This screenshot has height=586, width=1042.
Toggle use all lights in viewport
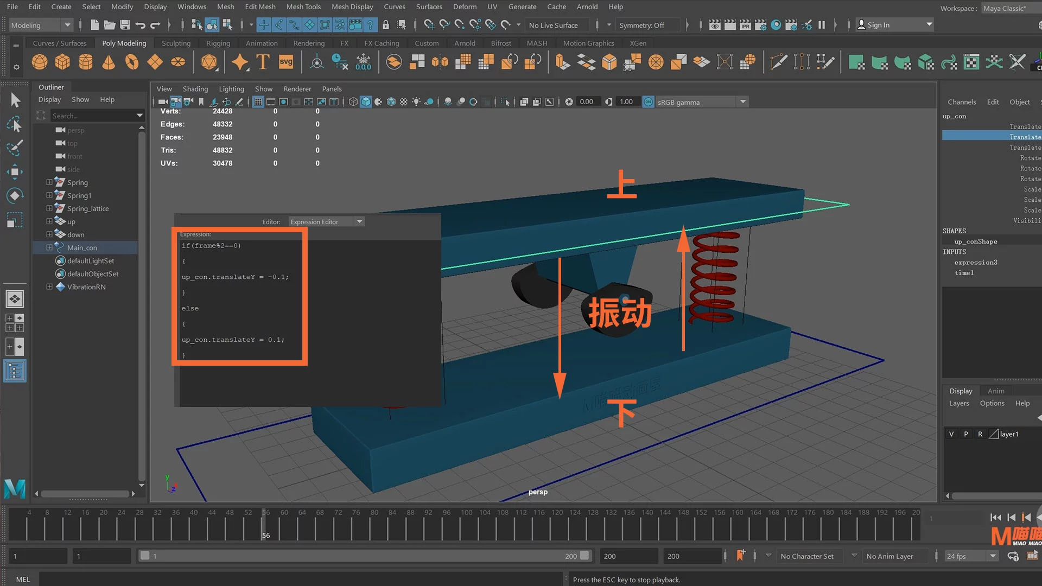coord(416,102)
